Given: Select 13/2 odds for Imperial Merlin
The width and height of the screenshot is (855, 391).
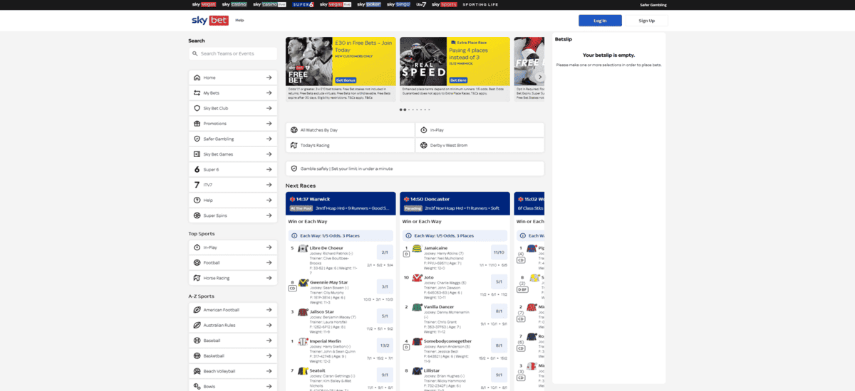Looking at the screenshot, I should coord(385,346).
